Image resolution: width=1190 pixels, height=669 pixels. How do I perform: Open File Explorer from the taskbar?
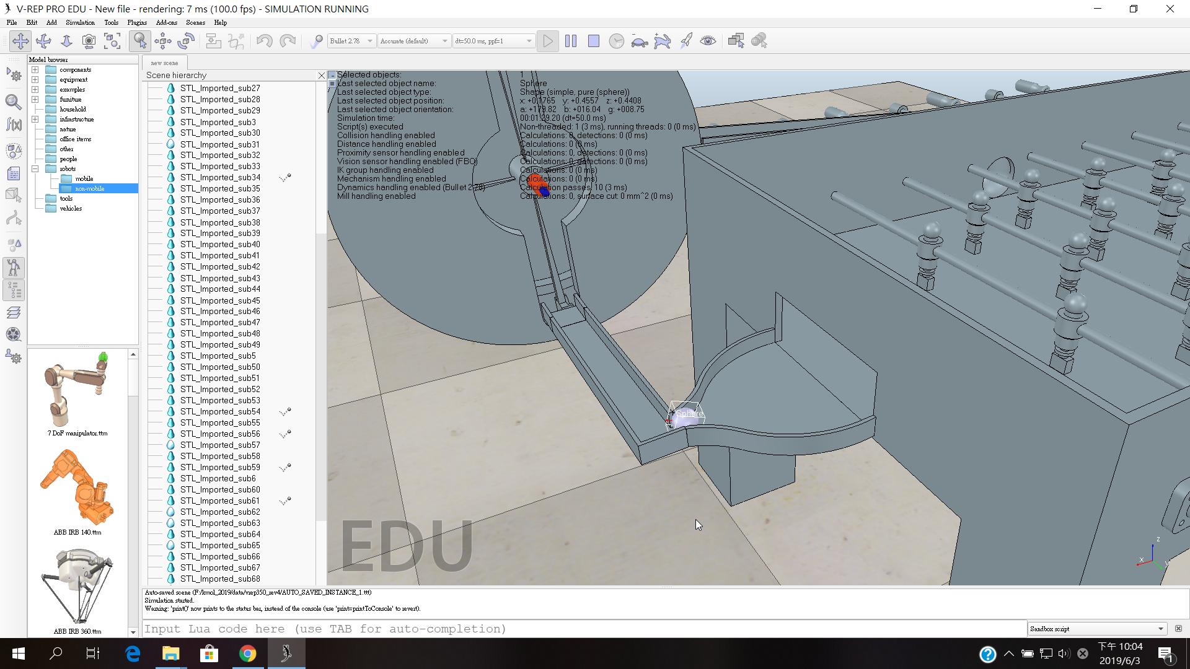pos(170,654)
